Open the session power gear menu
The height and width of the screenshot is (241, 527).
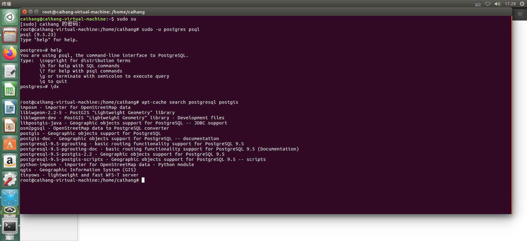click(522, 4)
